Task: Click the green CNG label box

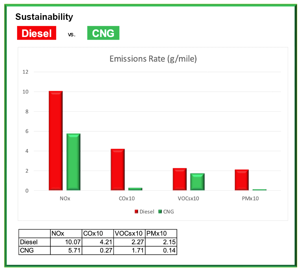Action: click(x=103, y=33)
